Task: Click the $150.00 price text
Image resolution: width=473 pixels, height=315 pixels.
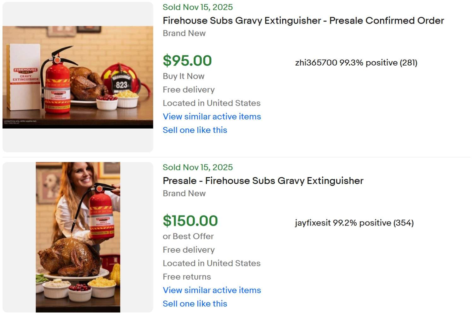Action: coord(190,221)
